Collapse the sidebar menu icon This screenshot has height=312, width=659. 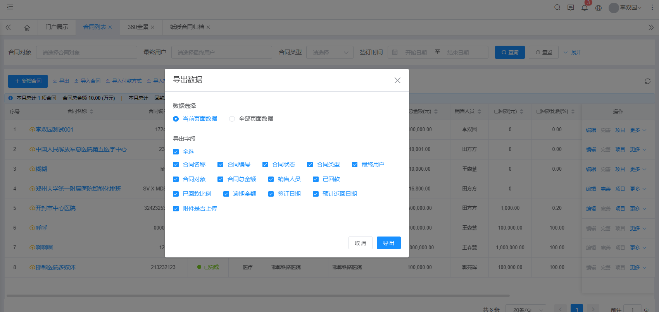pyautogui.click(x=10, y=7)
